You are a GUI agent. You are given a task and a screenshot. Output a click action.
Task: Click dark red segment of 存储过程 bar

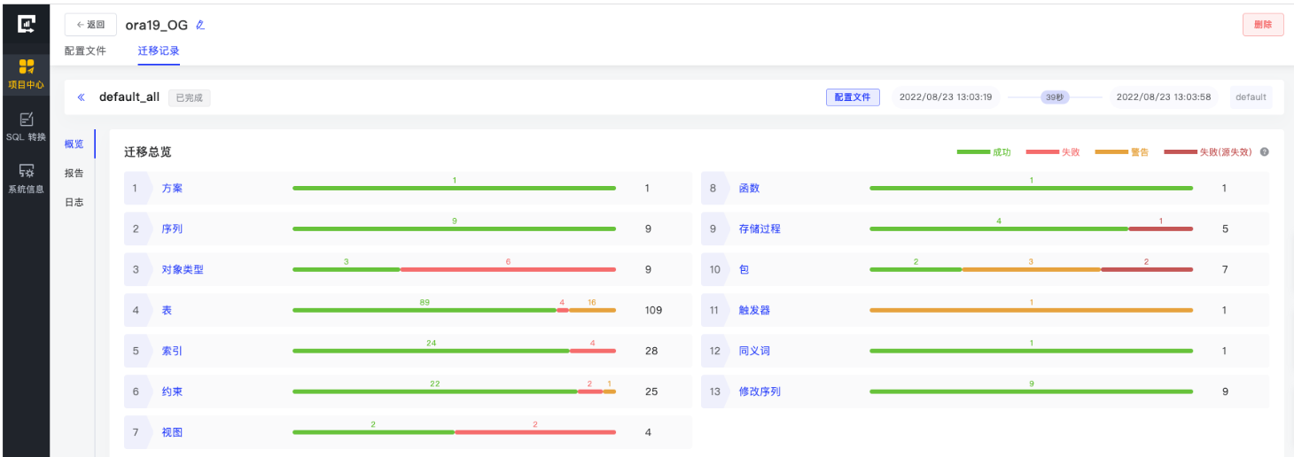click(1160, 228)
